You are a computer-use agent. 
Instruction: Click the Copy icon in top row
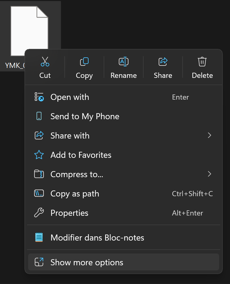click(x=84, y=62)
